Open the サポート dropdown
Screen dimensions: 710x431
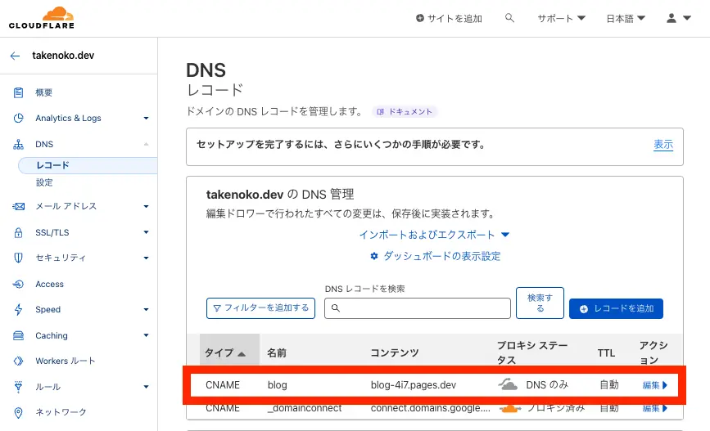click(562, 19)
